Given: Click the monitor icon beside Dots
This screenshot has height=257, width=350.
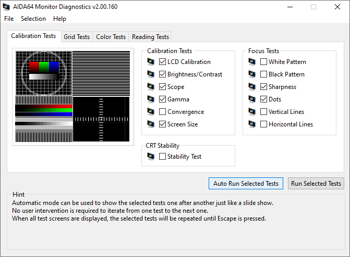Looking at the screenshot, I should click(252, 99).
